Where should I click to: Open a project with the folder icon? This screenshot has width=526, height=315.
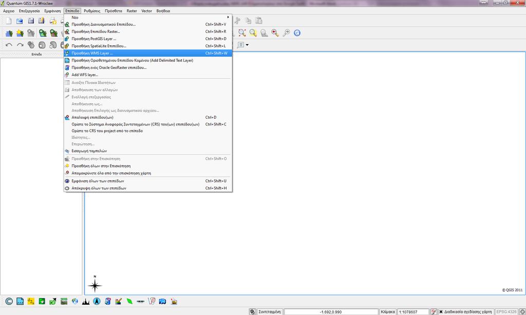pos(20,21)
